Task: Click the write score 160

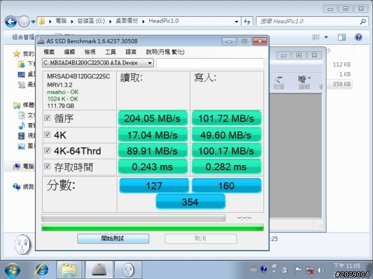Action: click(x=227, y=185)
